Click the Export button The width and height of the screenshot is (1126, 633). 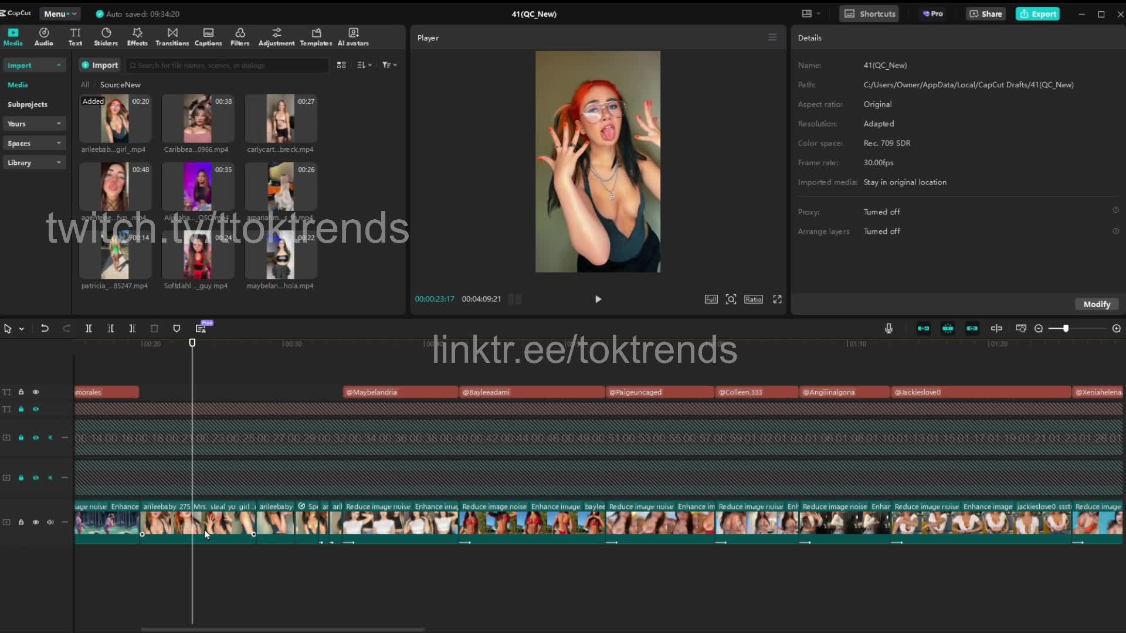point(1037,13)
